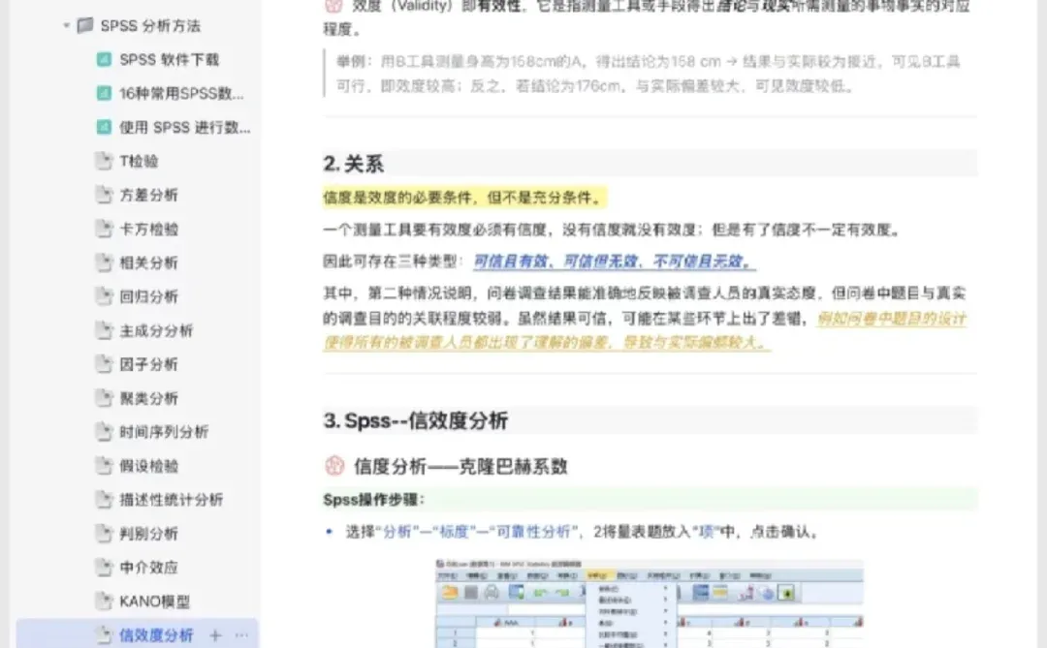Click the document icon next to "T检验"
1047x648 pixels.
105,161
